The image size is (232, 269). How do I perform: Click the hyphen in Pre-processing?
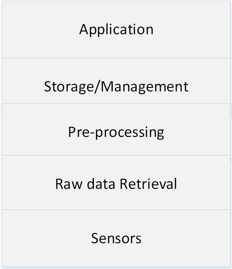(x=92, y=133)
